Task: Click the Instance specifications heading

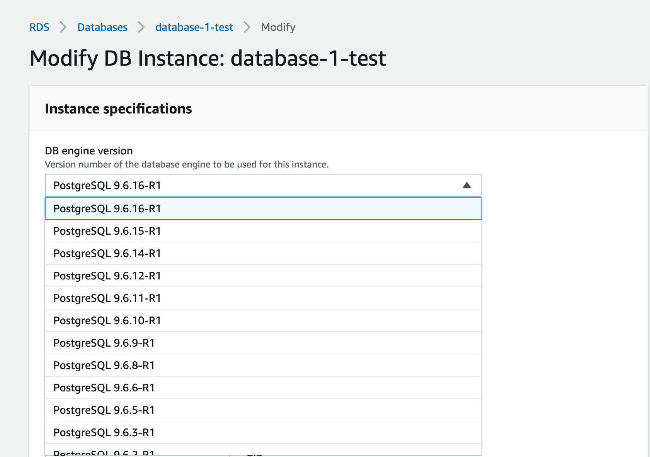Action: (118, 109)
